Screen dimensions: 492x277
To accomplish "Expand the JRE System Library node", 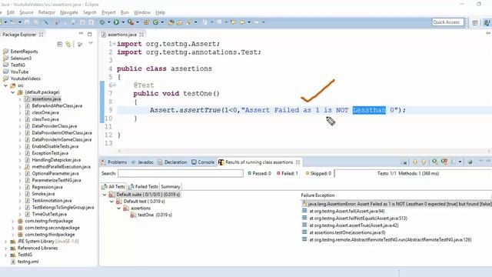I will click(x=5, y=242).
